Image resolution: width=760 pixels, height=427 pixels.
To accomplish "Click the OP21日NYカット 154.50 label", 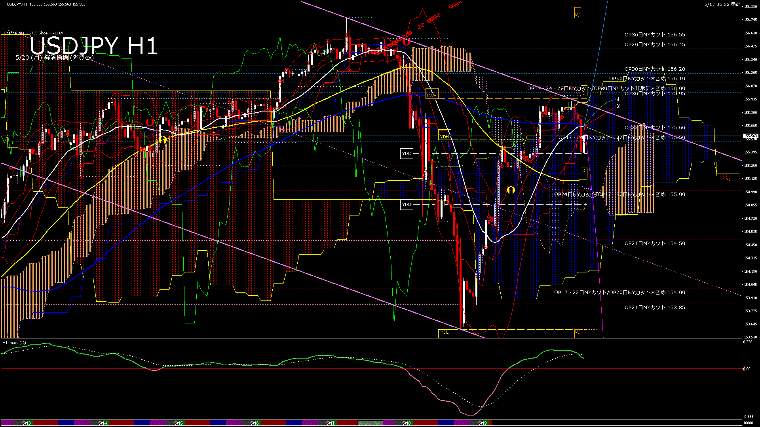I will click(654, 244).
